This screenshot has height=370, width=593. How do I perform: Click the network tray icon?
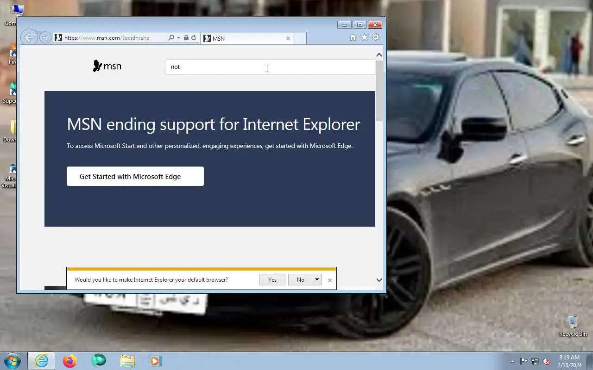coord(535,361)
